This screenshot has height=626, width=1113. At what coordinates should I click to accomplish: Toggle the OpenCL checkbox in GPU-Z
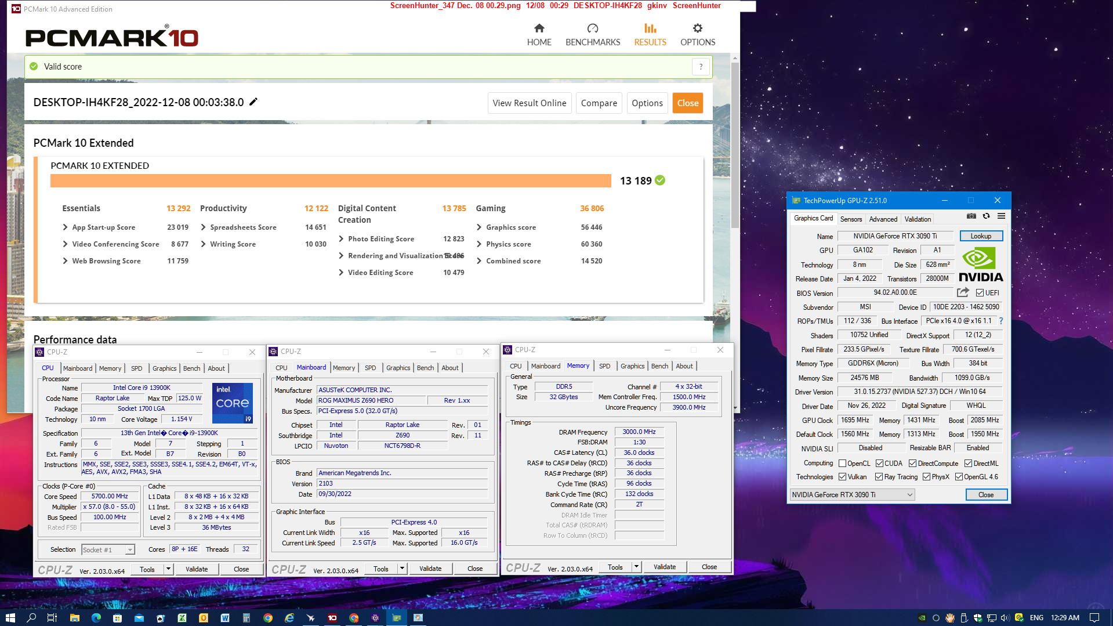click(842, 464)
